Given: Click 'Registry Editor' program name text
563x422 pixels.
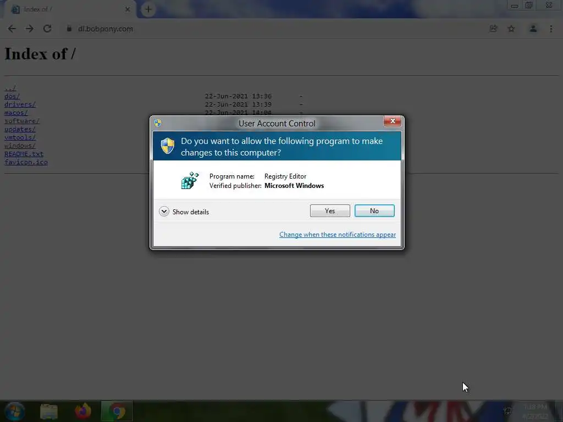Looking at the screenshot, I should click(x=285, y=176).
